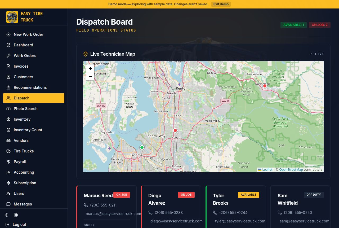The width and height of the screenshot is (339, 228).
Task: Click Sam Whitfield's phone number
Action: pyautogui.click(x=298, y=213)
